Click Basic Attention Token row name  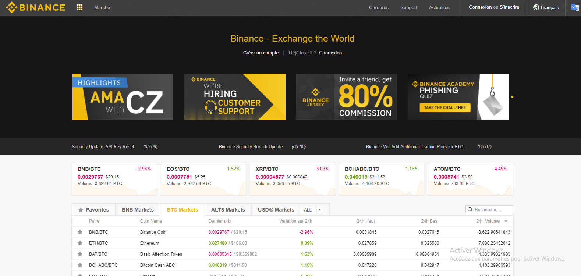point(161,254)
